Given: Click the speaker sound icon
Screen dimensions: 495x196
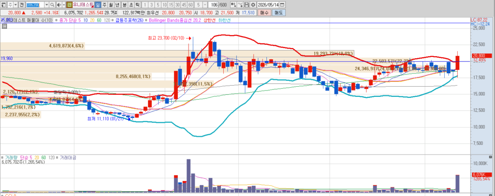Looking at the screenshot, I should point(58,5).
